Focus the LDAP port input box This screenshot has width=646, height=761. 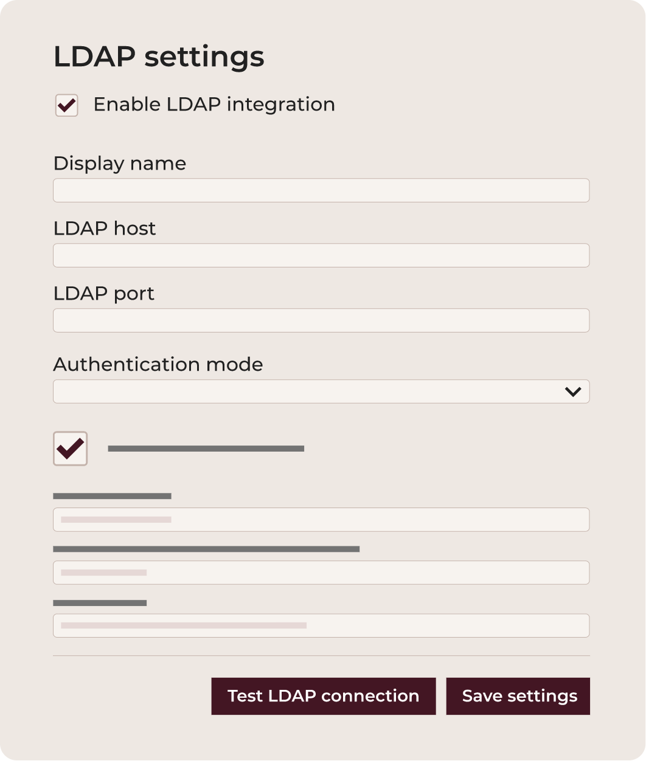coord(321,320)
